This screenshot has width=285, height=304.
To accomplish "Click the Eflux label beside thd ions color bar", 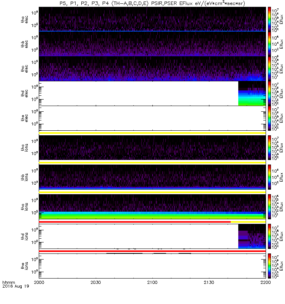I will pos(281,236).
